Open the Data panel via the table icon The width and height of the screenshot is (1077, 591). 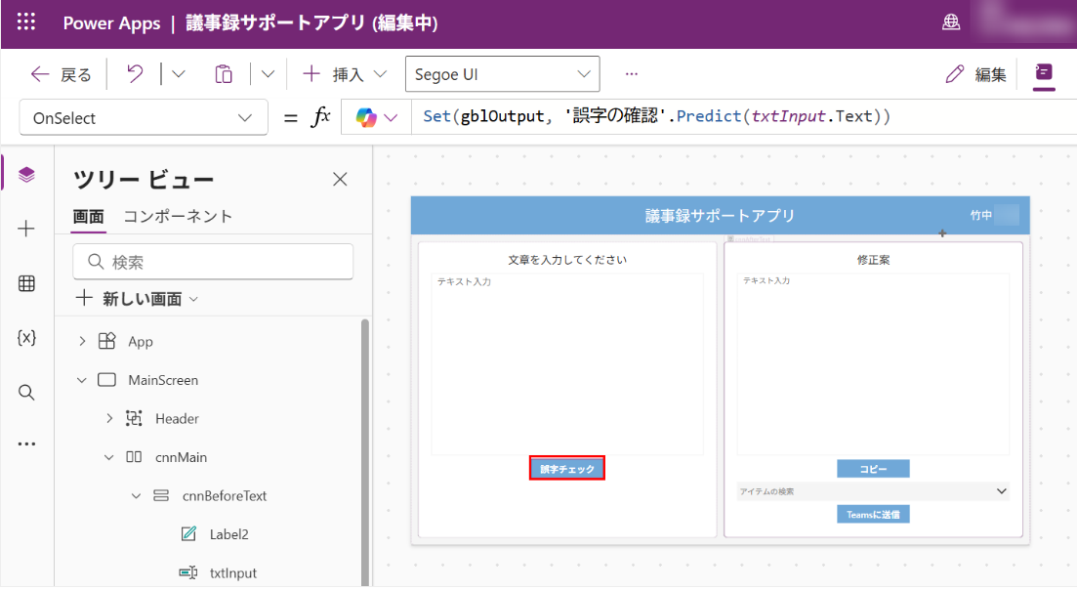click(x=26, y=283)
